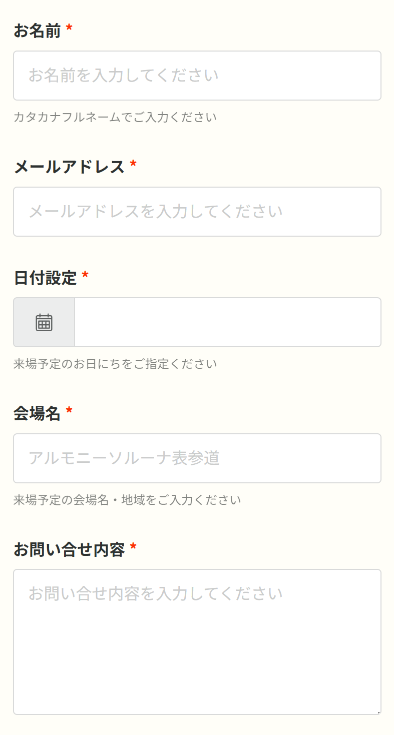Focus the お名前 name input field
This screenshot has height=735, width=394.
tap(197, 76)
